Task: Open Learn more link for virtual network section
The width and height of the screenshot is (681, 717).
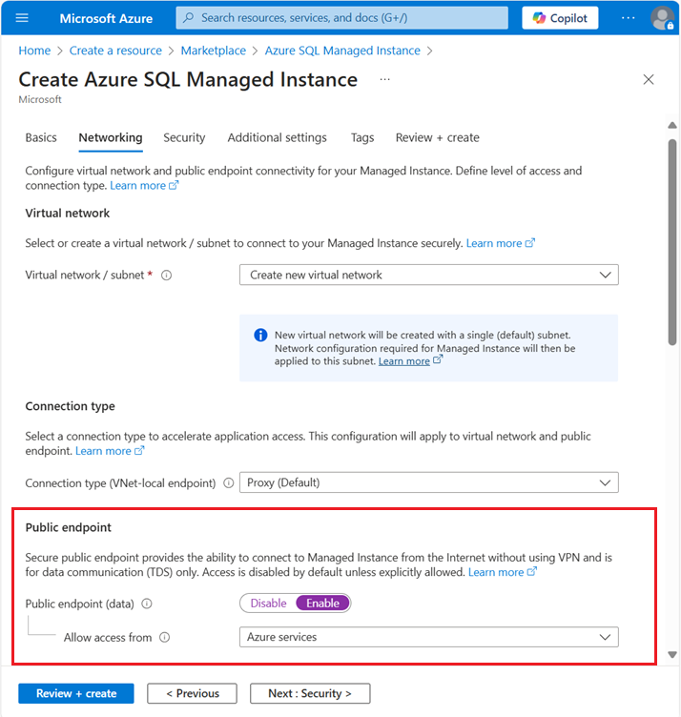Action: (x=500, y=243)
